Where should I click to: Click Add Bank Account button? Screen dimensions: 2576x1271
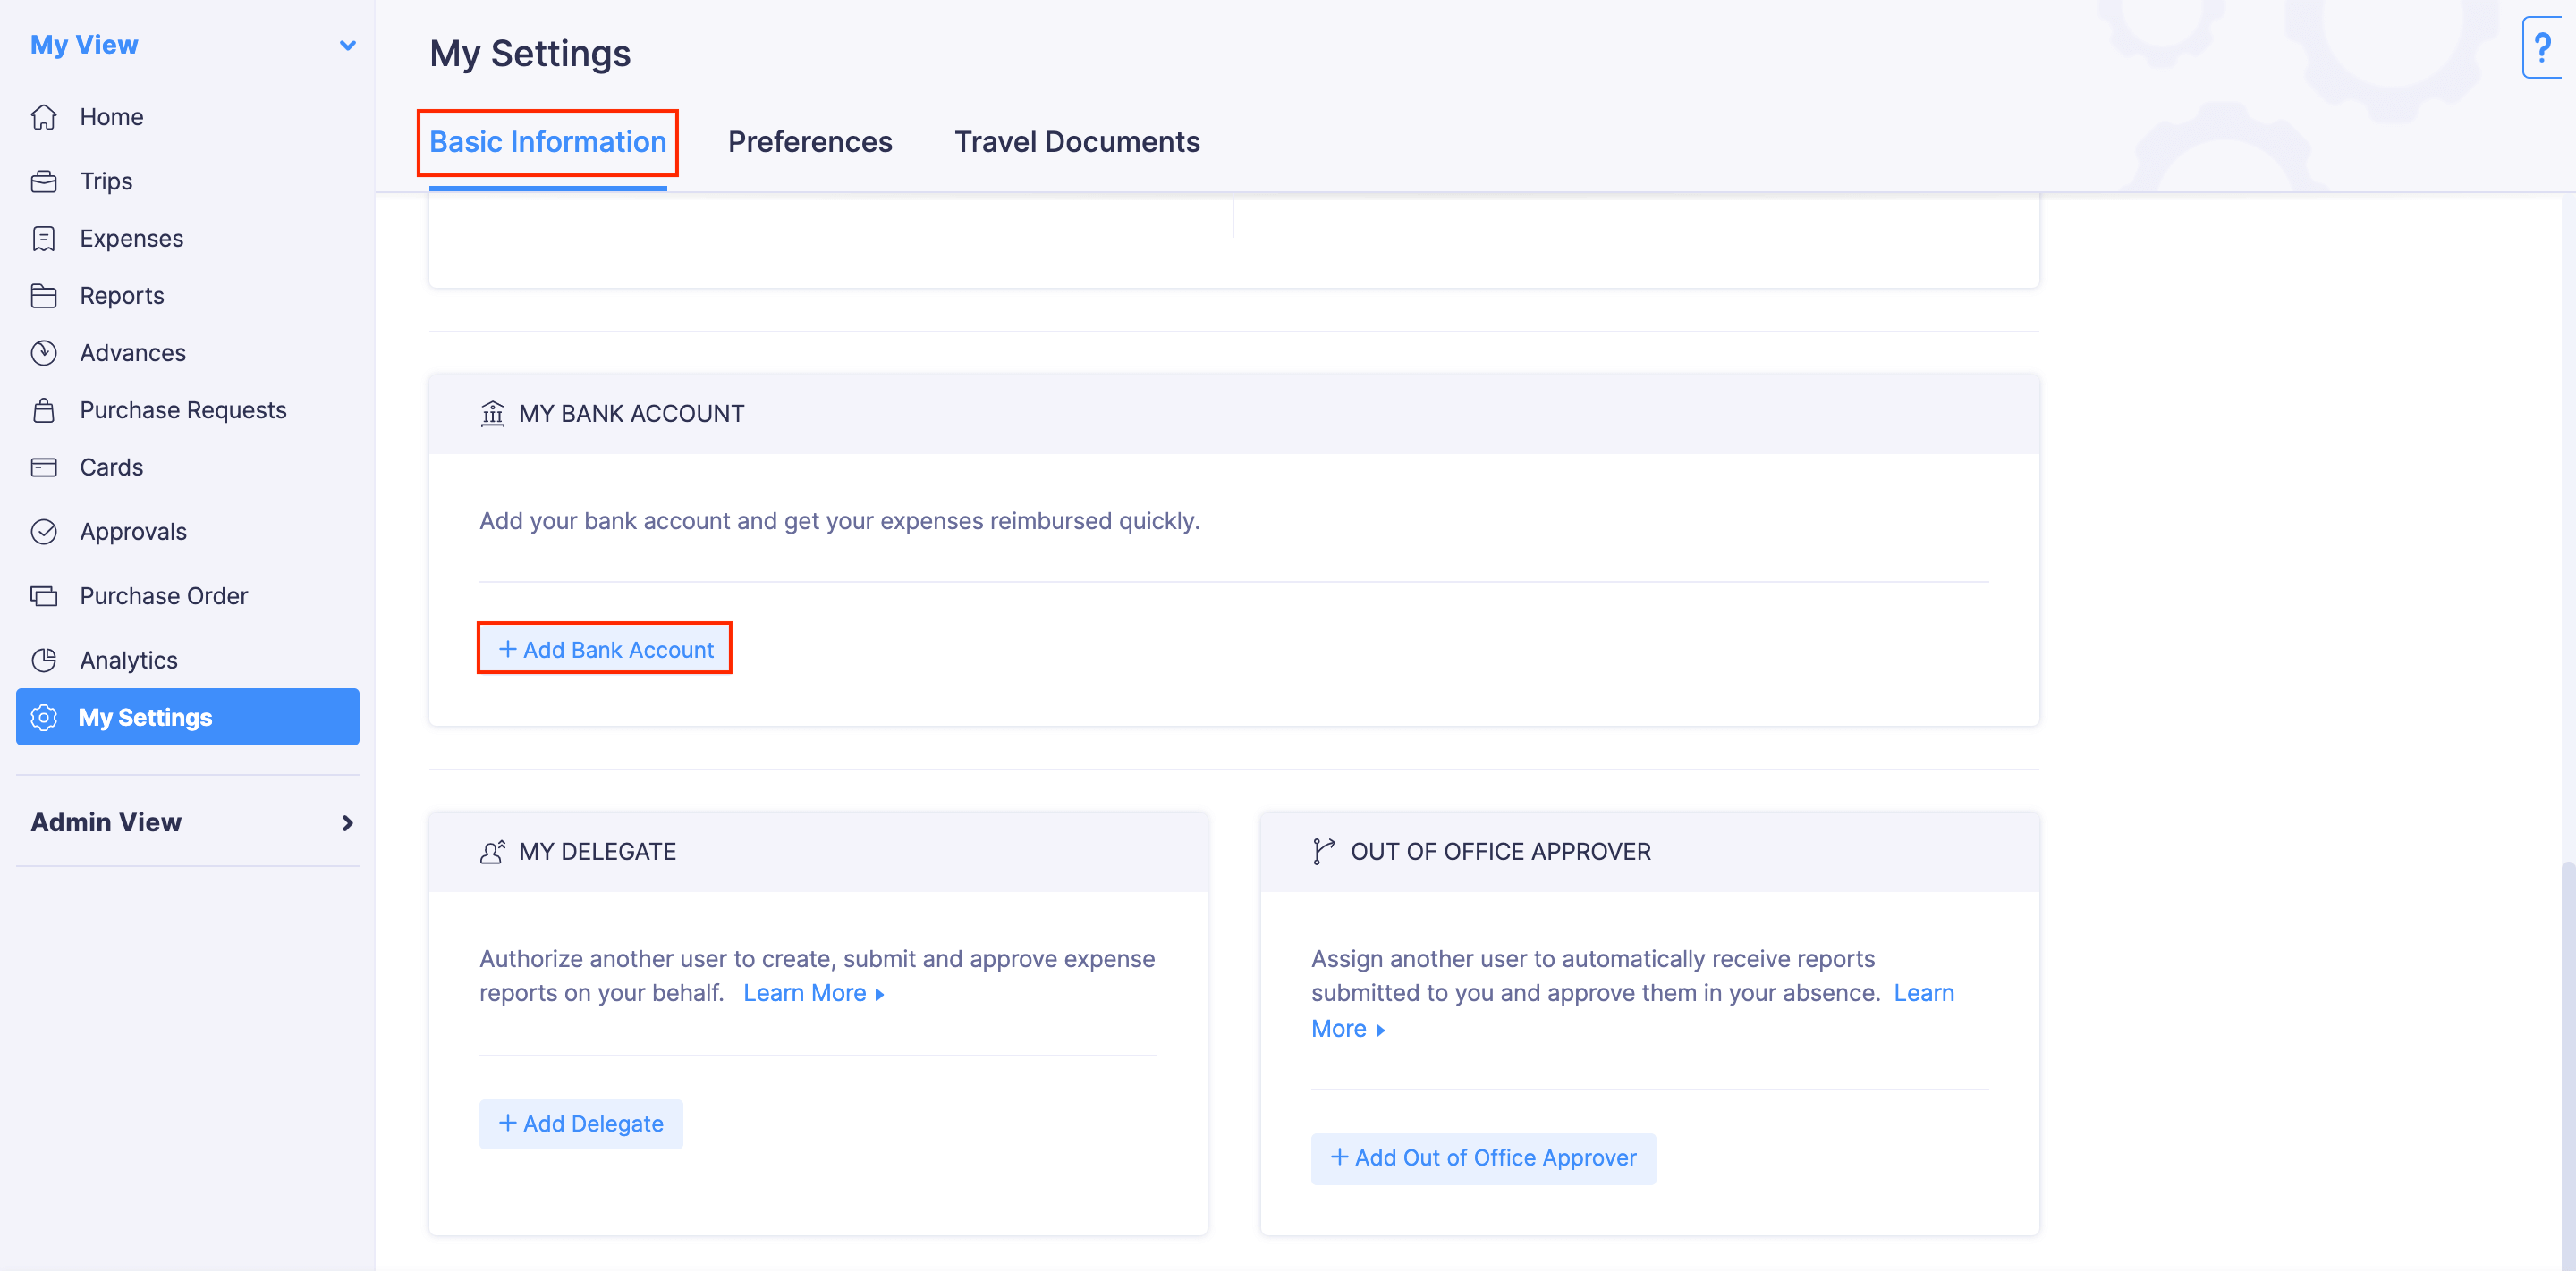coord(605,650)
